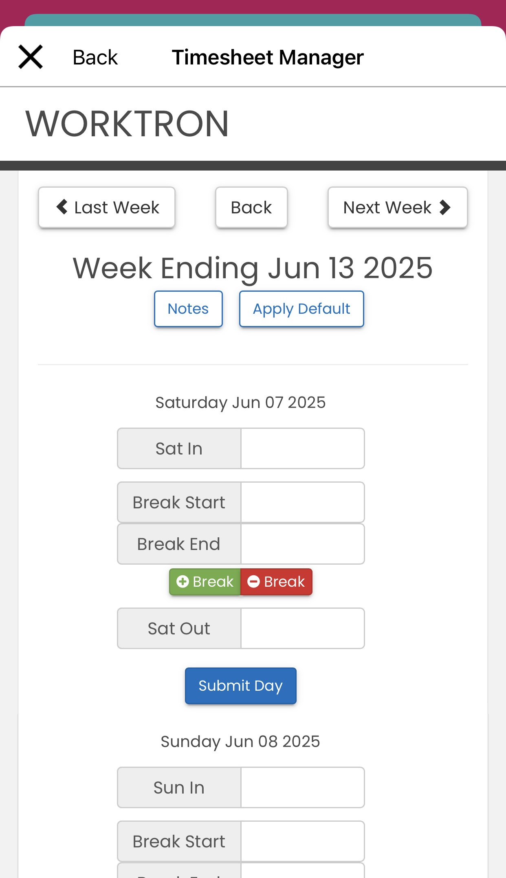
Task: Click the Back button between week buttons
Action: (251, 207)
